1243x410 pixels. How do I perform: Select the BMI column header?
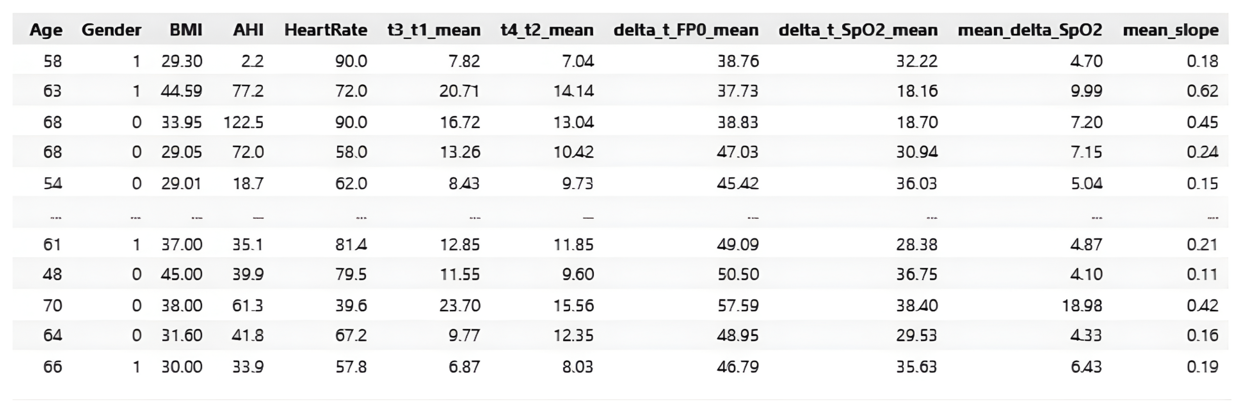click(186, 30)
